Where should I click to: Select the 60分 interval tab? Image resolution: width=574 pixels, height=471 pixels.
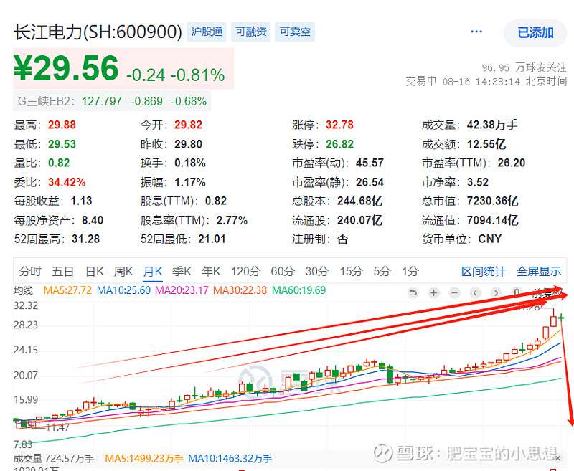pyautogui.click(x=283, y=272)
